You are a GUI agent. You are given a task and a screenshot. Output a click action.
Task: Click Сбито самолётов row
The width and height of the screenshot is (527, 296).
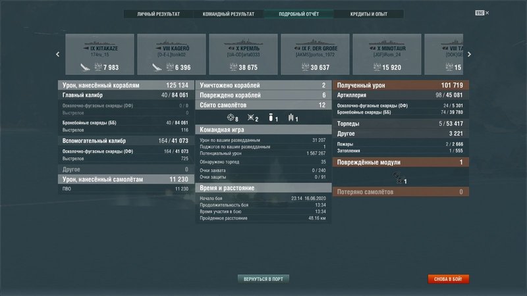point(263,105)
